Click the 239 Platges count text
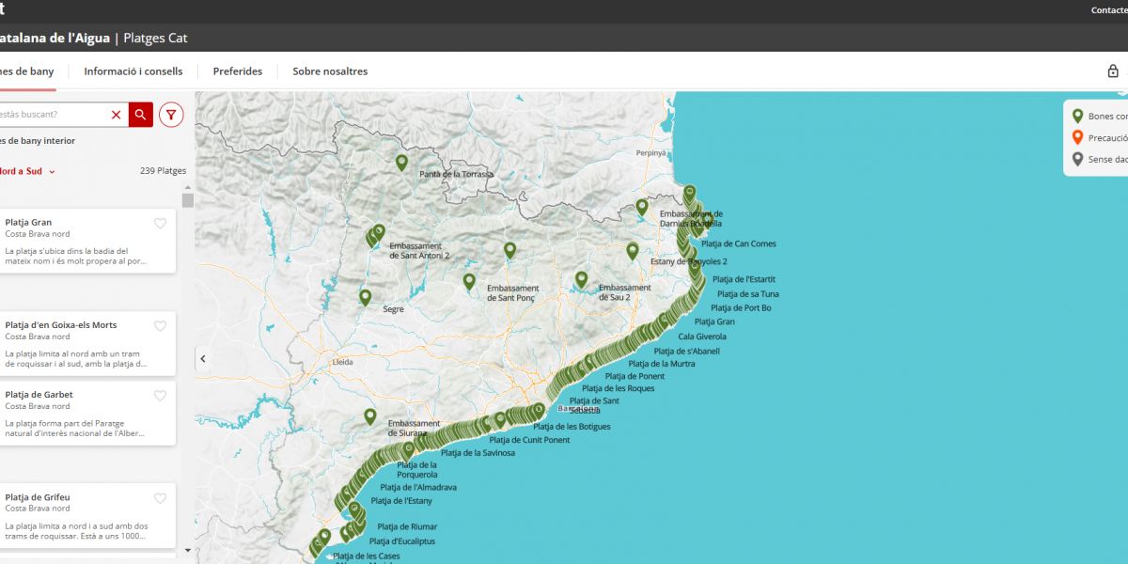The height and width of the screenshot is (564, 1128). (x=163, y=171)
